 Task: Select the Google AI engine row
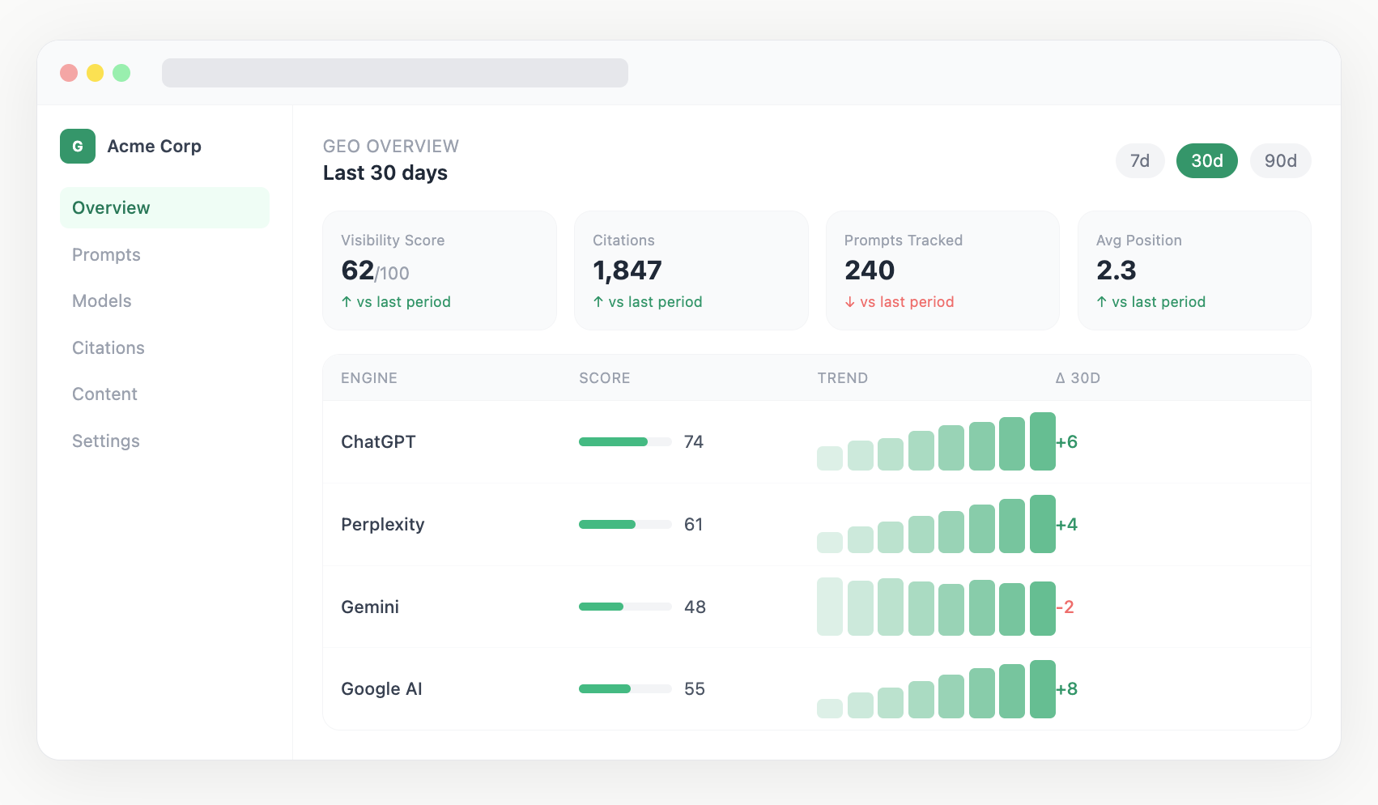click(x=817, y=689)
